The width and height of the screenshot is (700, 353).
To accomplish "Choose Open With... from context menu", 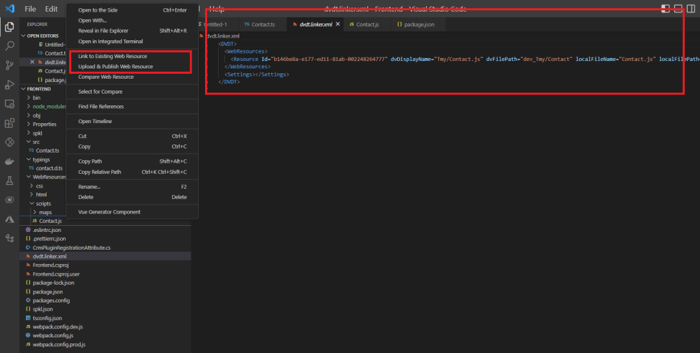I will tap(133, 21).
